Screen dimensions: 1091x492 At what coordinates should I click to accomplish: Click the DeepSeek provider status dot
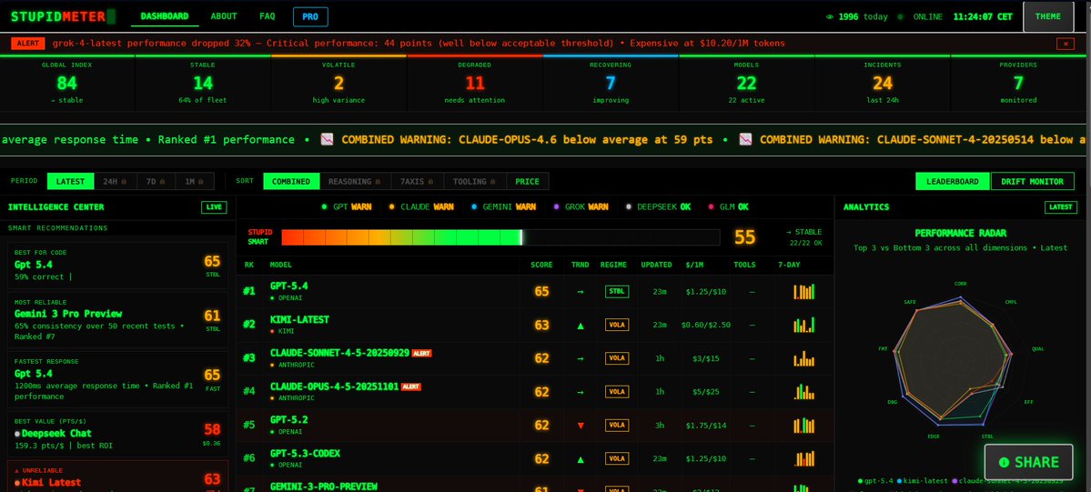point(628,206)
